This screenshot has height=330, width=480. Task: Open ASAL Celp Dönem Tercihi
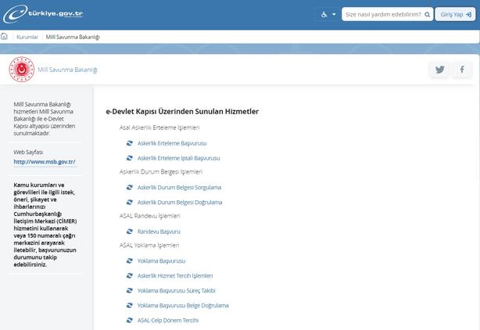tap(168, 320)
